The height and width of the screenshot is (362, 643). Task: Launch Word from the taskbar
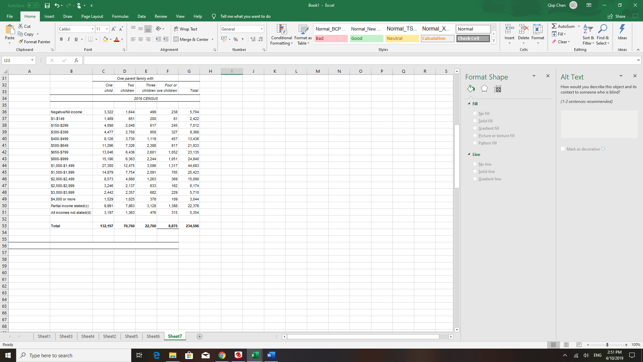click(271, 355)
